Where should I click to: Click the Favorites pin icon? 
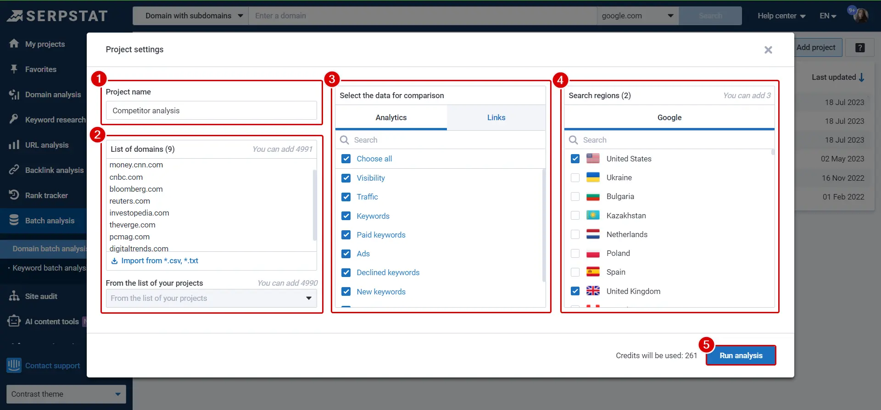(14, 69)
